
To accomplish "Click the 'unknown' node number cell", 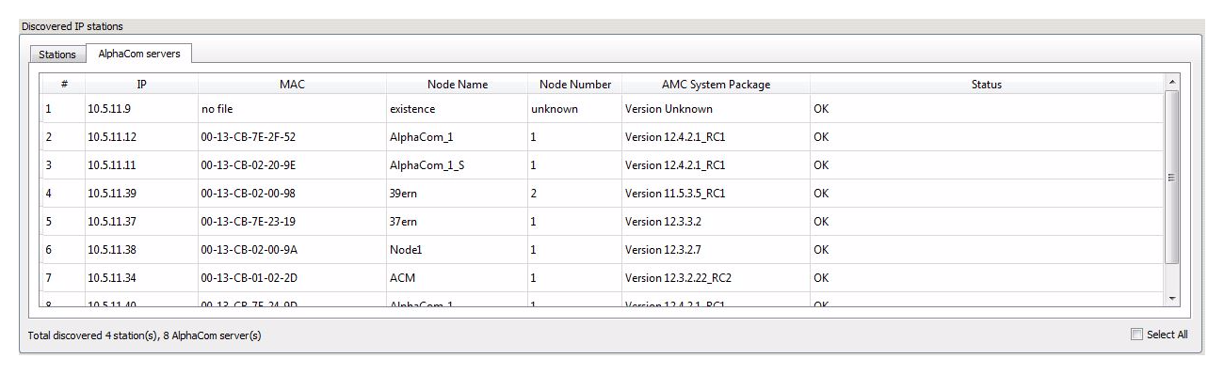I will point(575,109).
